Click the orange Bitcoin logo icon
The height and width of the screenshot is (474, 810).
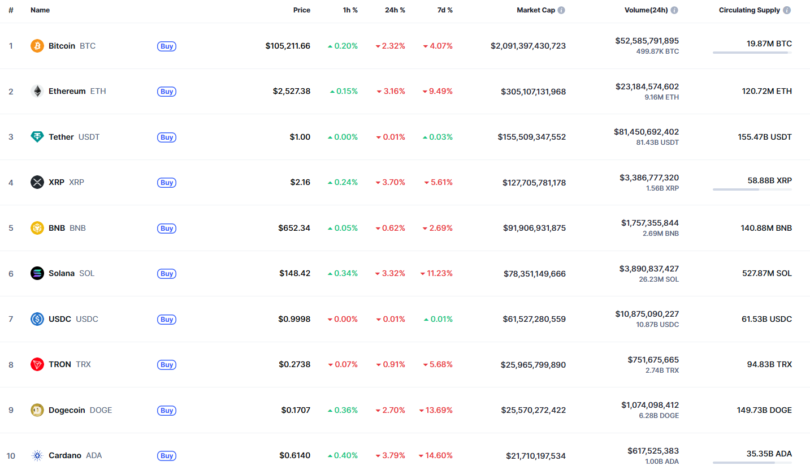(37, 46)
